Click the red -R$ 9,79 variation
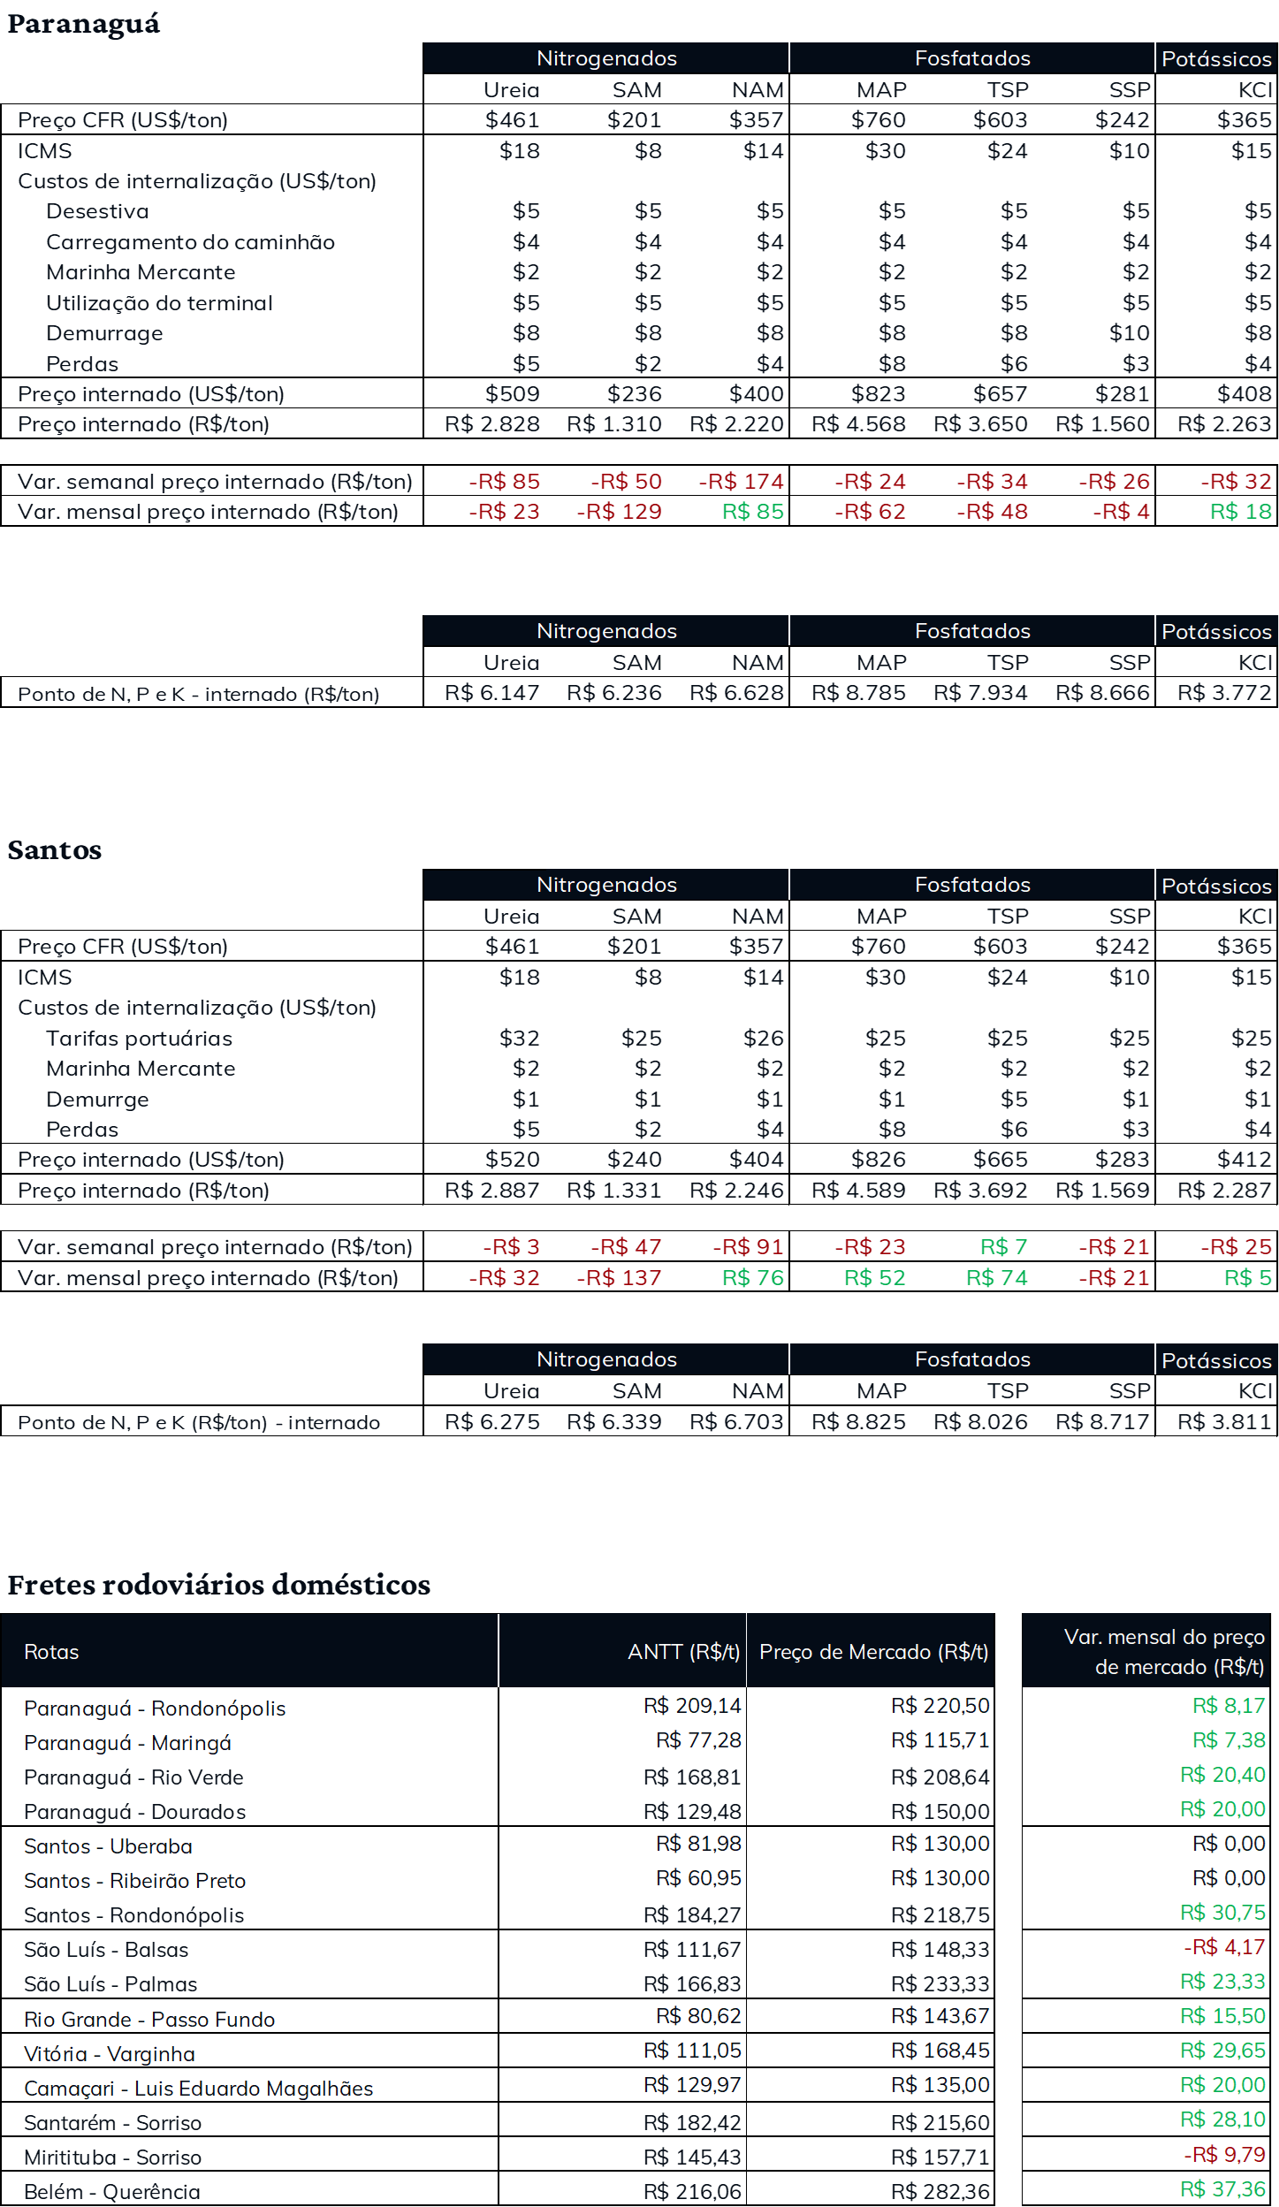1279x2207 pixels. coord(1224,2154)
